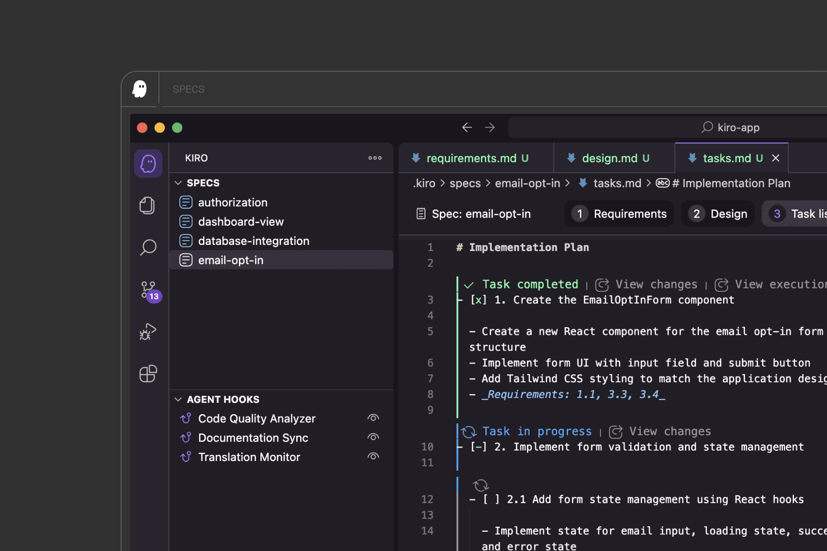Toggle visibility of Code Quality Analyzer hook

pyautogui.click(x=373, y=418)
